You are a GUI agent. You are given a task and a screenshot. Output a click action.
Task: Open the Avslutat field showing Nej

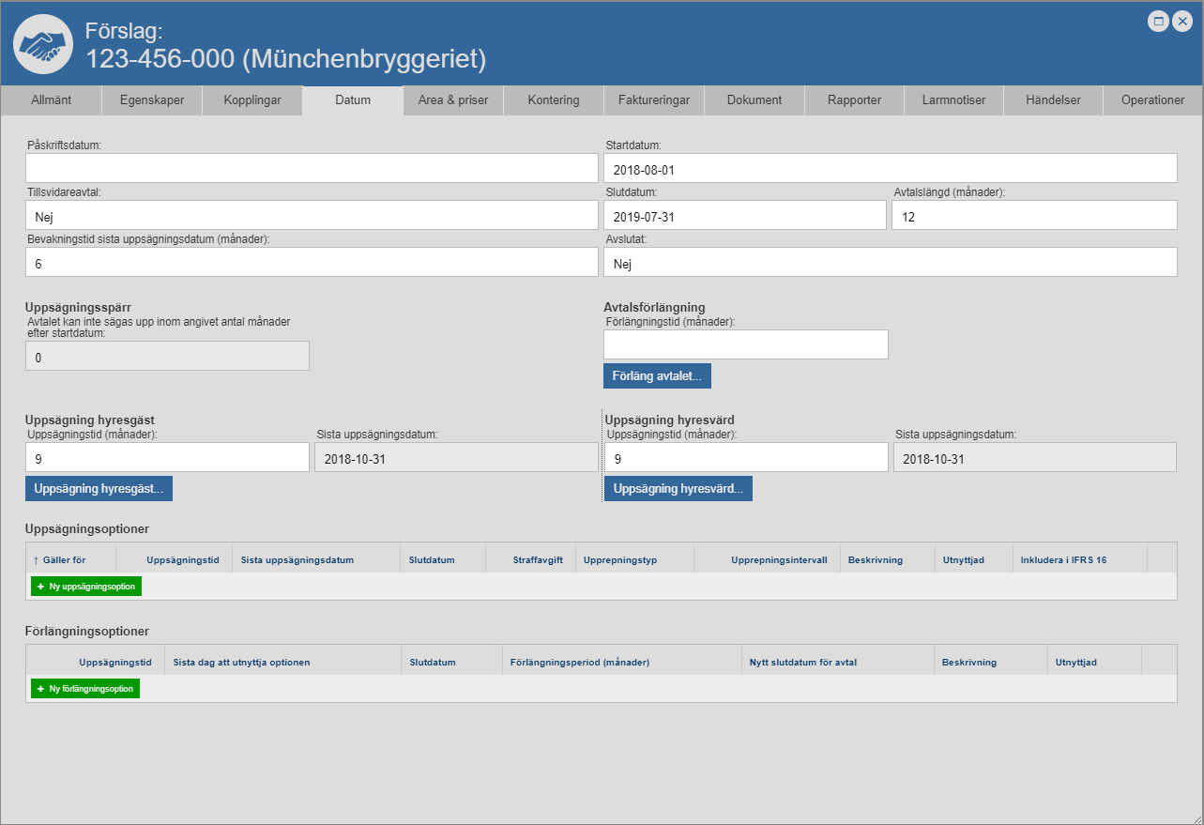tap(890, 263)
